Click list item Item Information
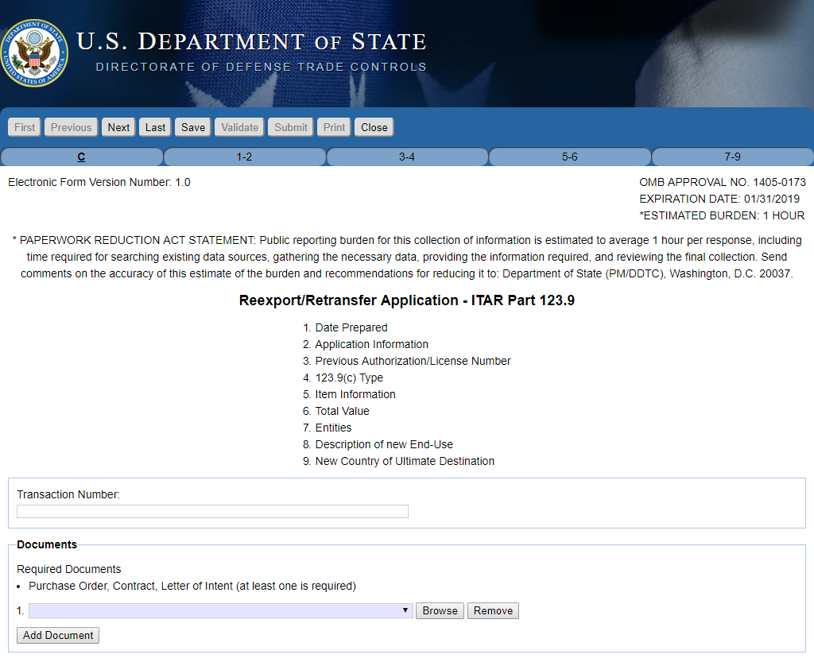Screen dimensions: 814x666 coord(355,394)
